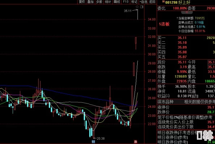Click the 5连板 label
Screen dimensions: 215x144
pos(164,24)
